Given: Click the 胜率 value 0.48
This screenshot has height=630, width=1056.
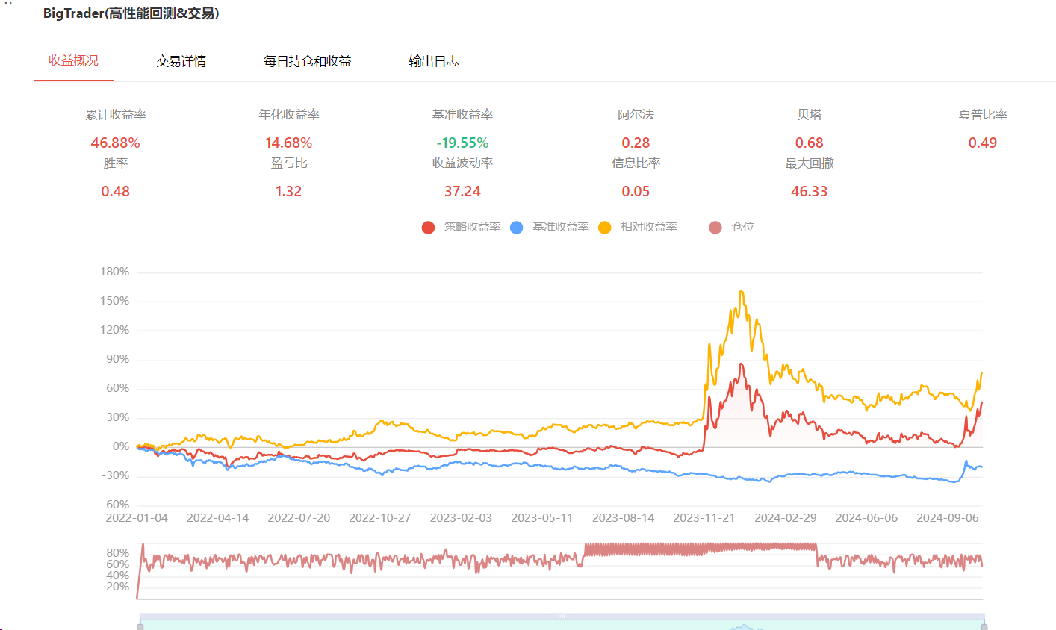Looking at the screenshot, I should [x=115, y=191].
